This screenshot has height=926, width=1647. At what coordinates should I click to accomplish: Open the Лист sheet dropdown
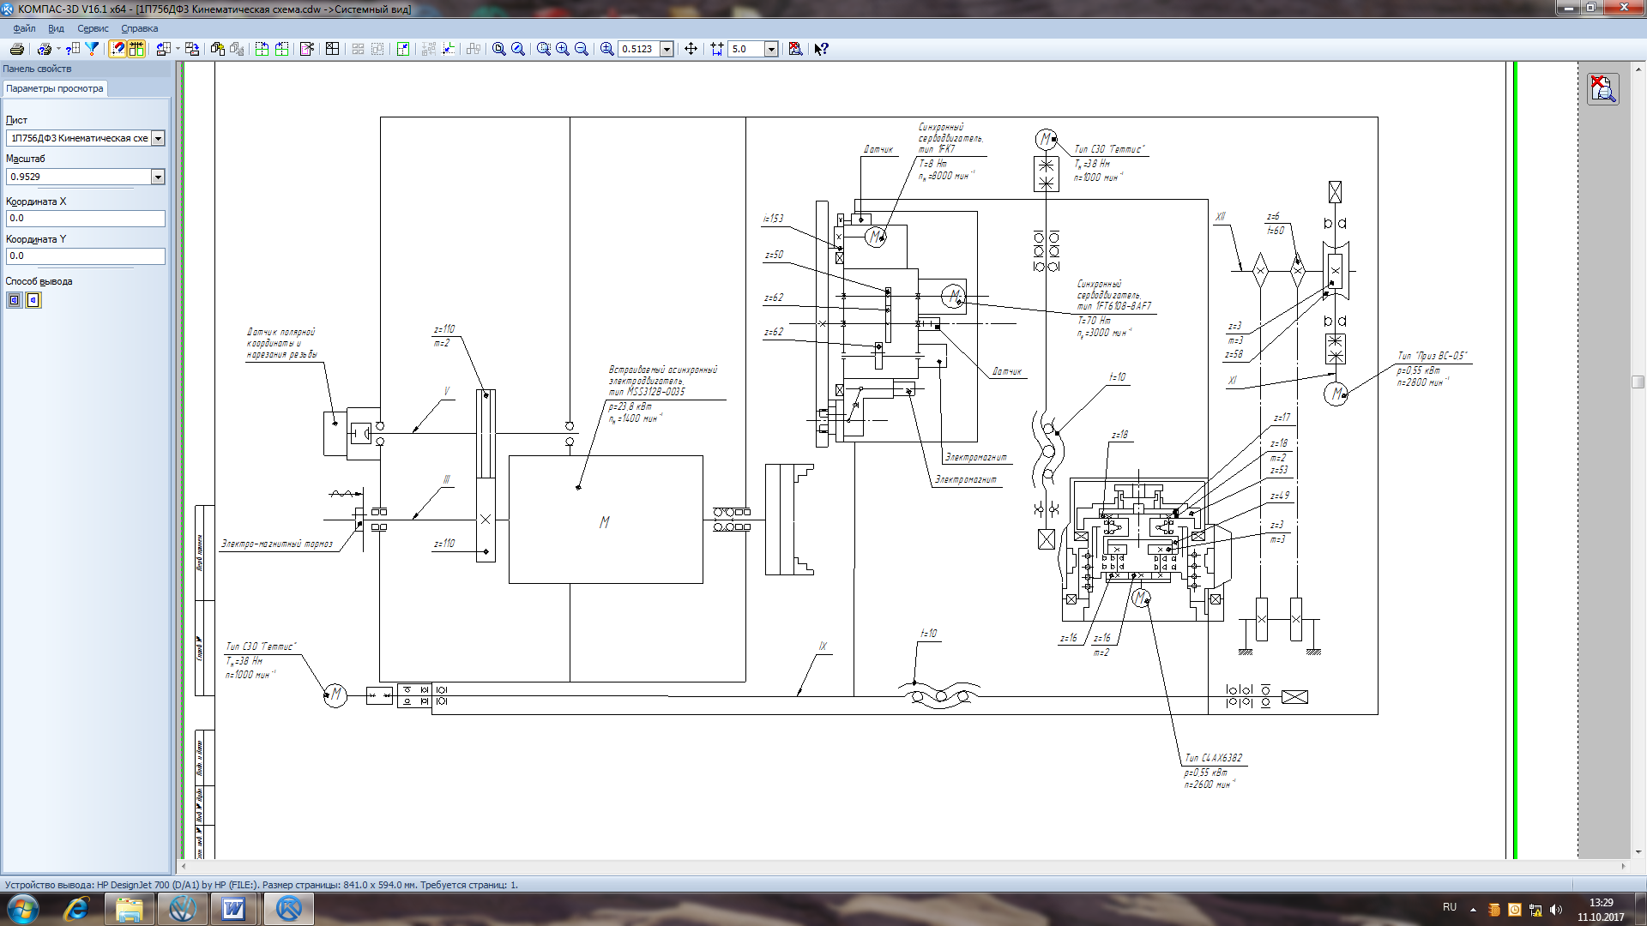158,138
